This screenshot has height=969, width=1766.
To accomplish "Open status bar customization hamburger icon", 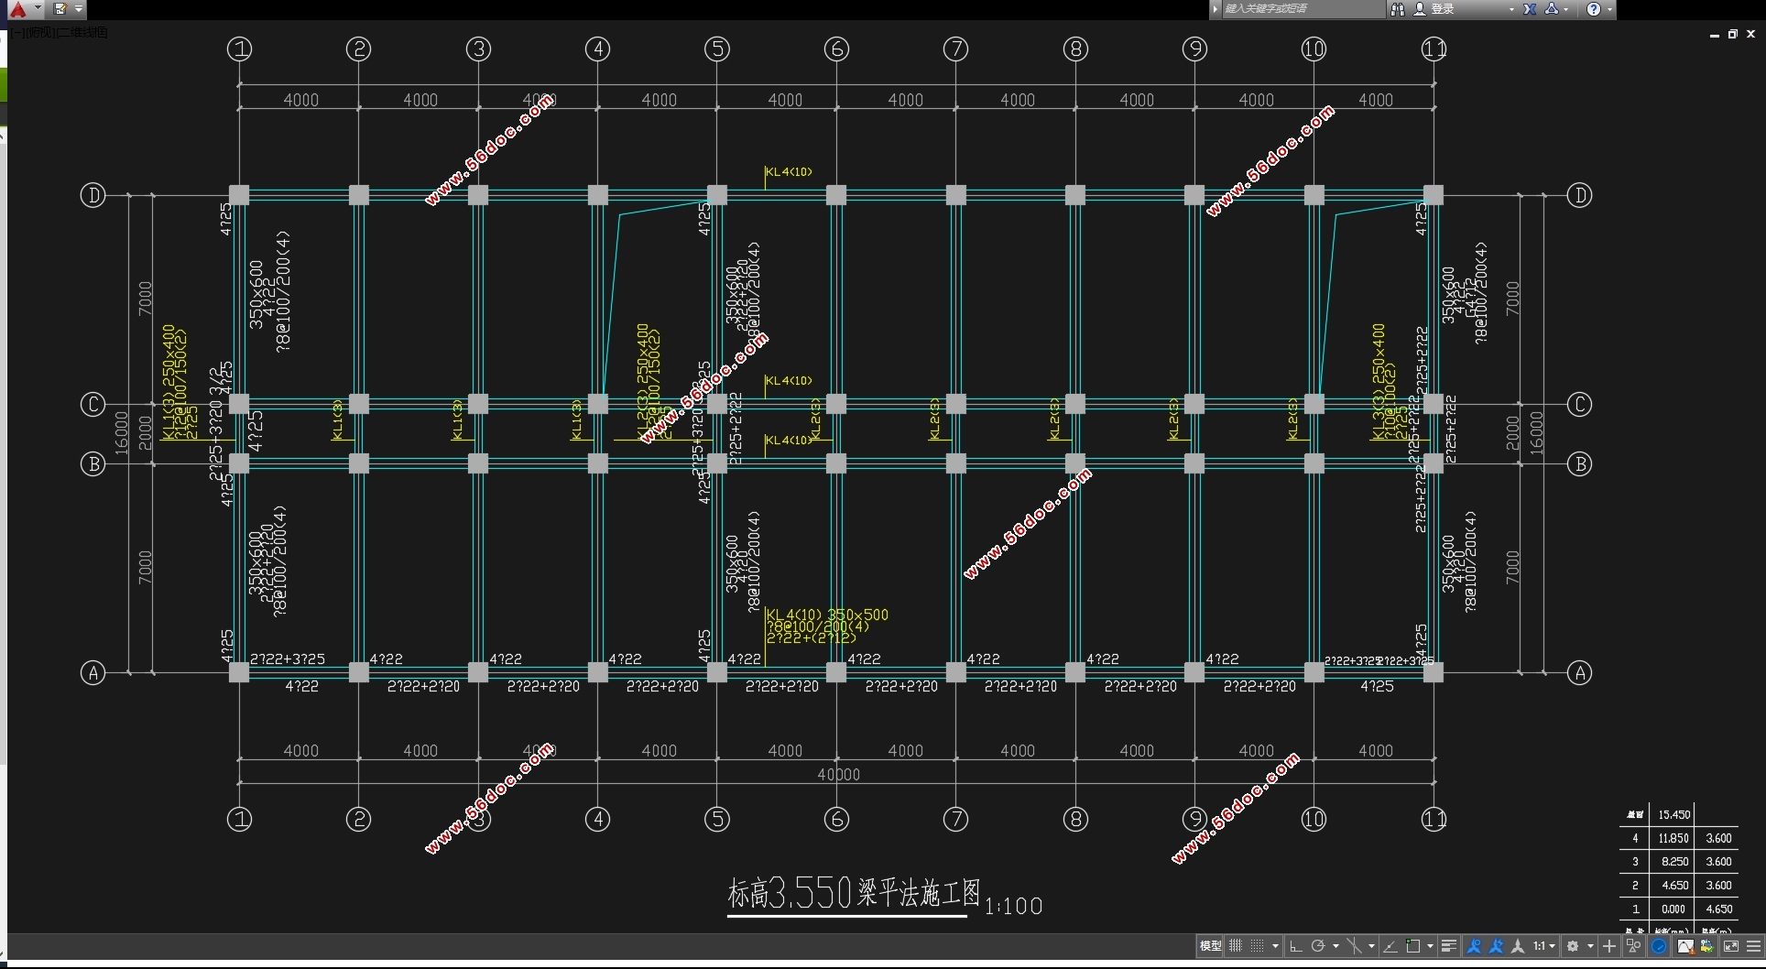I will (x=1754, y=946).
